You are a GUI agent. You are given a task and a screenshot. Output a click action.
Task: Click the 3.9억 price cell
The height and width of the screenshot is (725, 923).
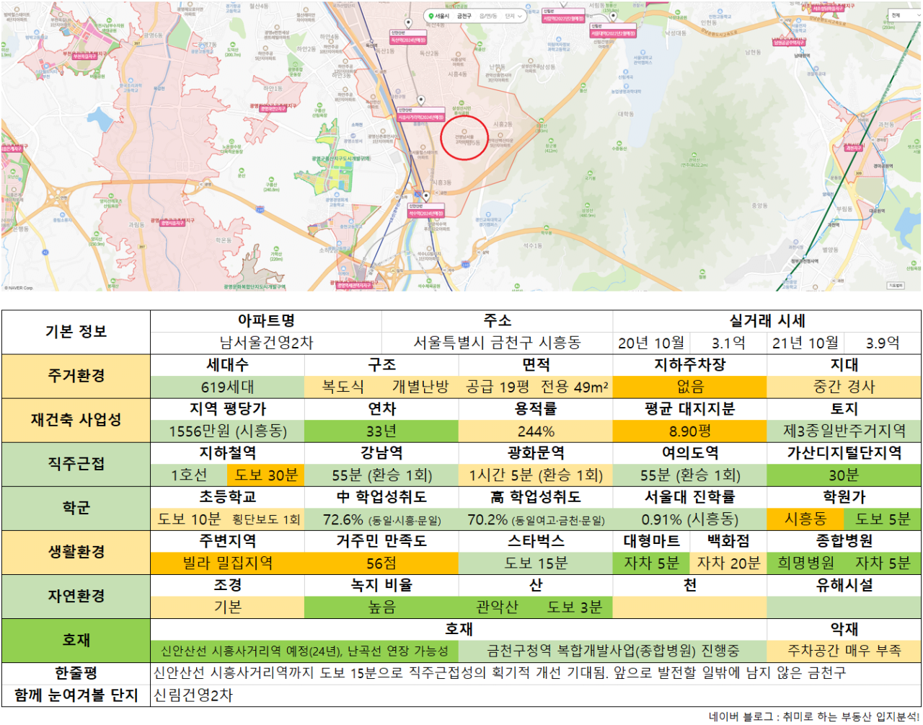883,343
